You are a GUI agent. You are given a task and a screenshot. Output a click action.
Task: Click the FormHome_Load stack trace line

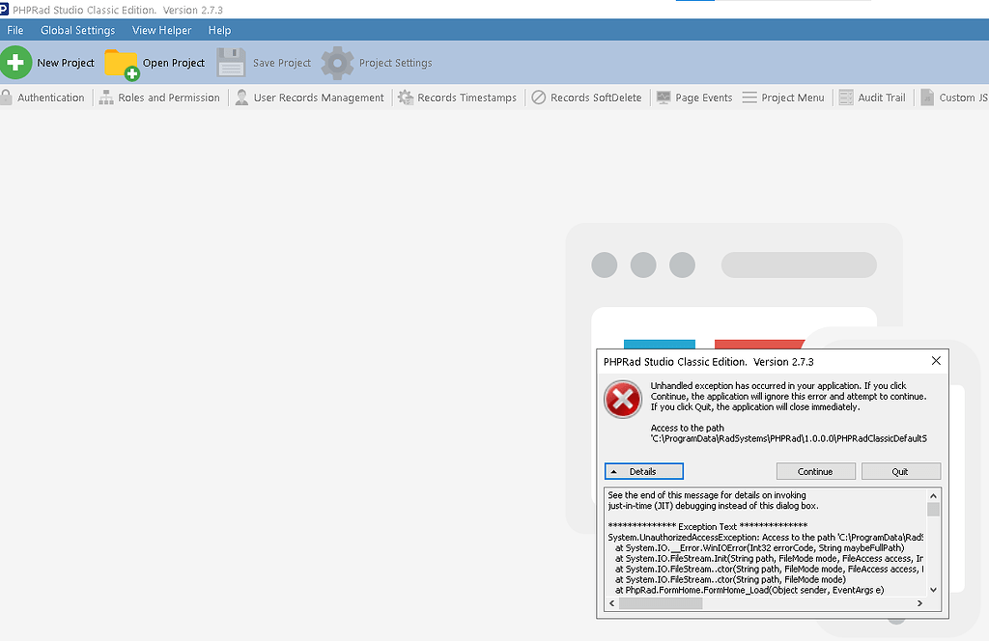click(749, 591)
